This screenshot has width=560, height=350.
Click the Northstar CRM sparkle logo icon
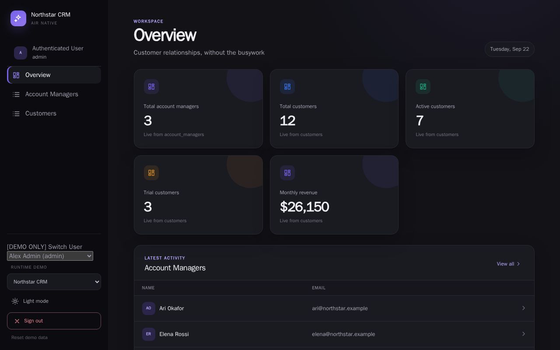[18, 18]
